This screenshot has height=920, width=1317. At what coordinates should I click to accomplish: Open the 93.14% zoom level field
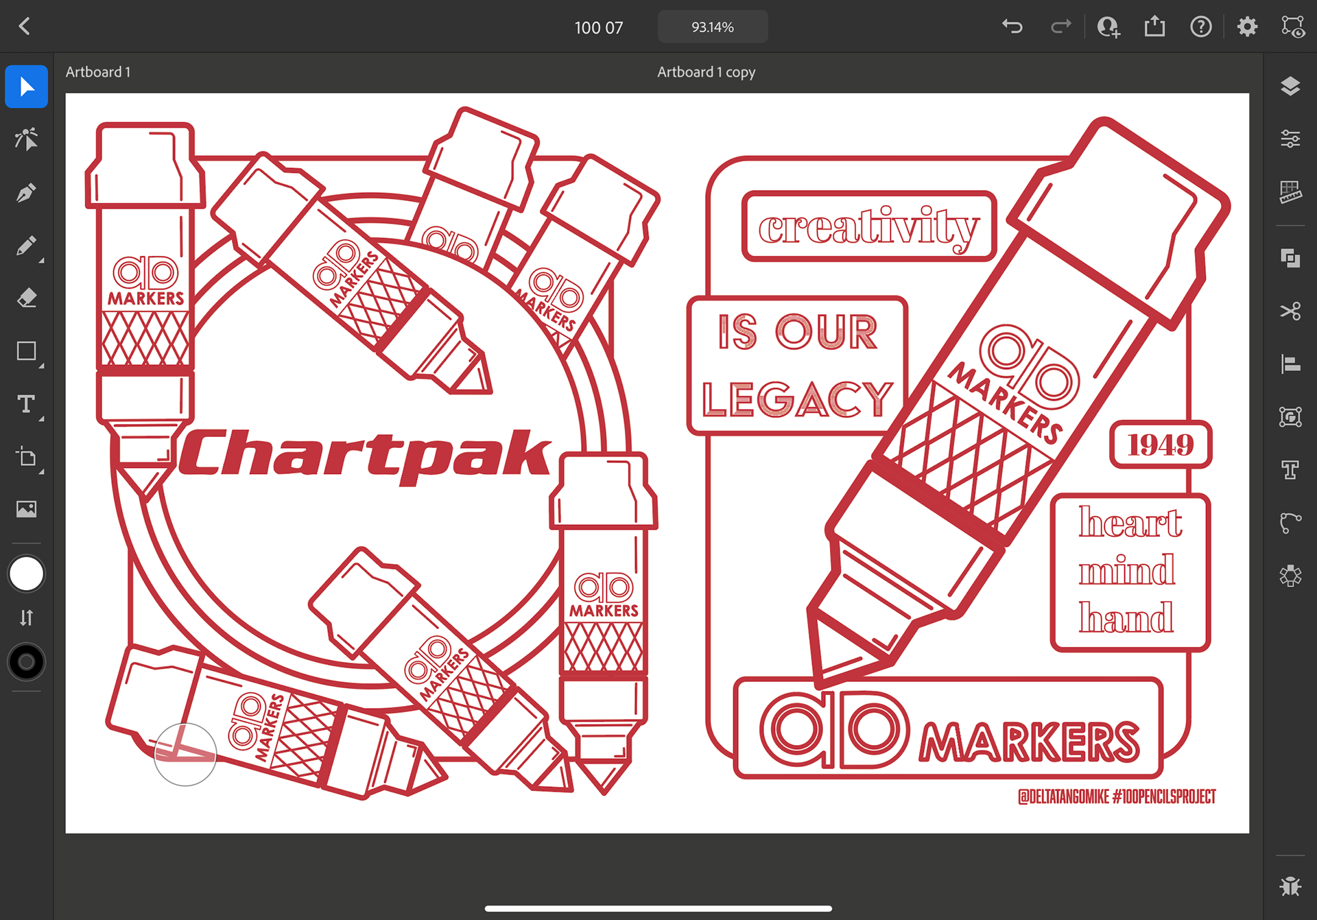coord(713,27)
